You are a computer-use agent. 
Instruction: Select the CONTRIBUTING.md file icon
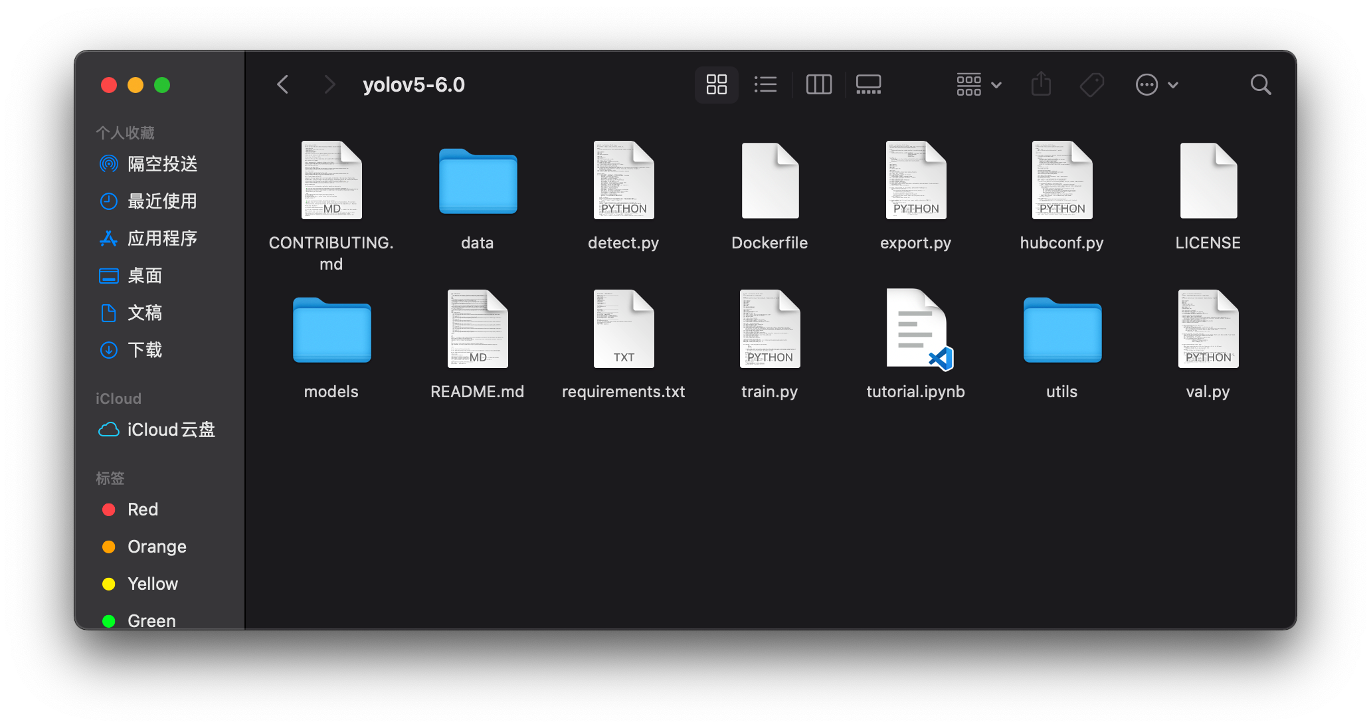coord(331,180)
